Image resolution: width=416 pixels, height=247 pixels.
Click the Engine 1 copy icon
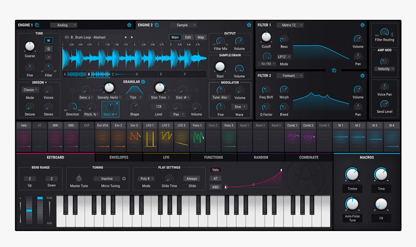click(x=37, y=25)
